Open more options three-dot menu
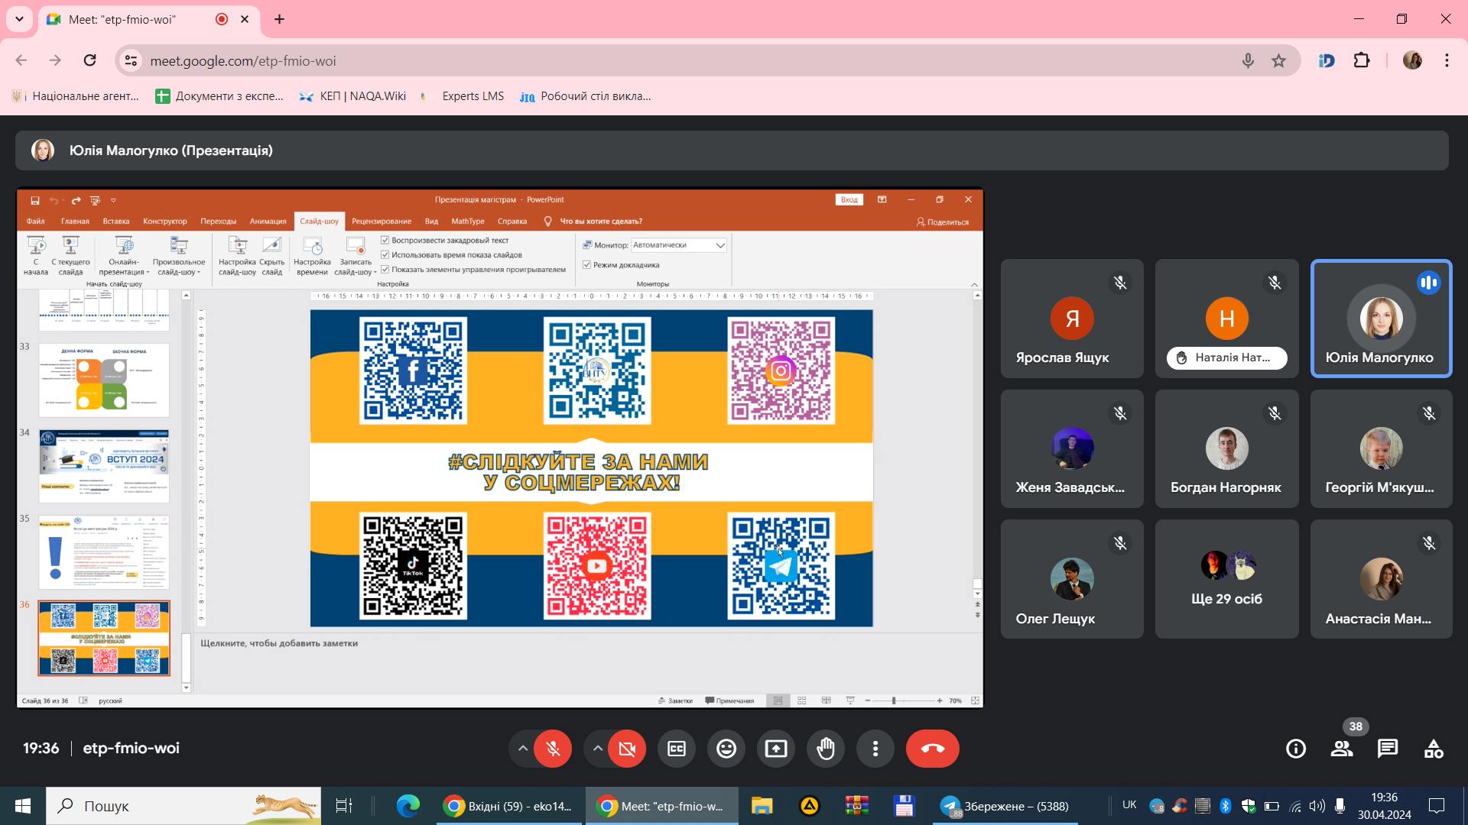This screenshot has height=825, width=1468. click(875, 749)
